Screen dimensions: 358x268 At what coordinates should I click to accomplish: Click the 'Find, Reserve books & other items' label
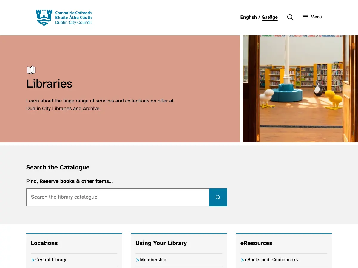click(70, 181)
